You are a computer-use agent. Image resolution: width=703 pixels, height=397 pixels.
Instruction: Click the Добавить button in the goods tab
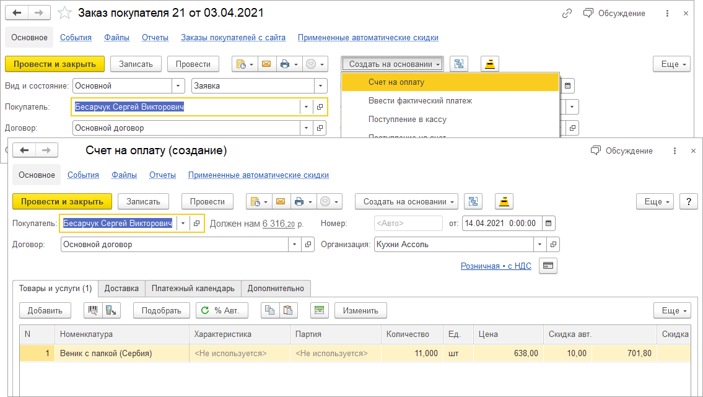(x=45, y=310)
